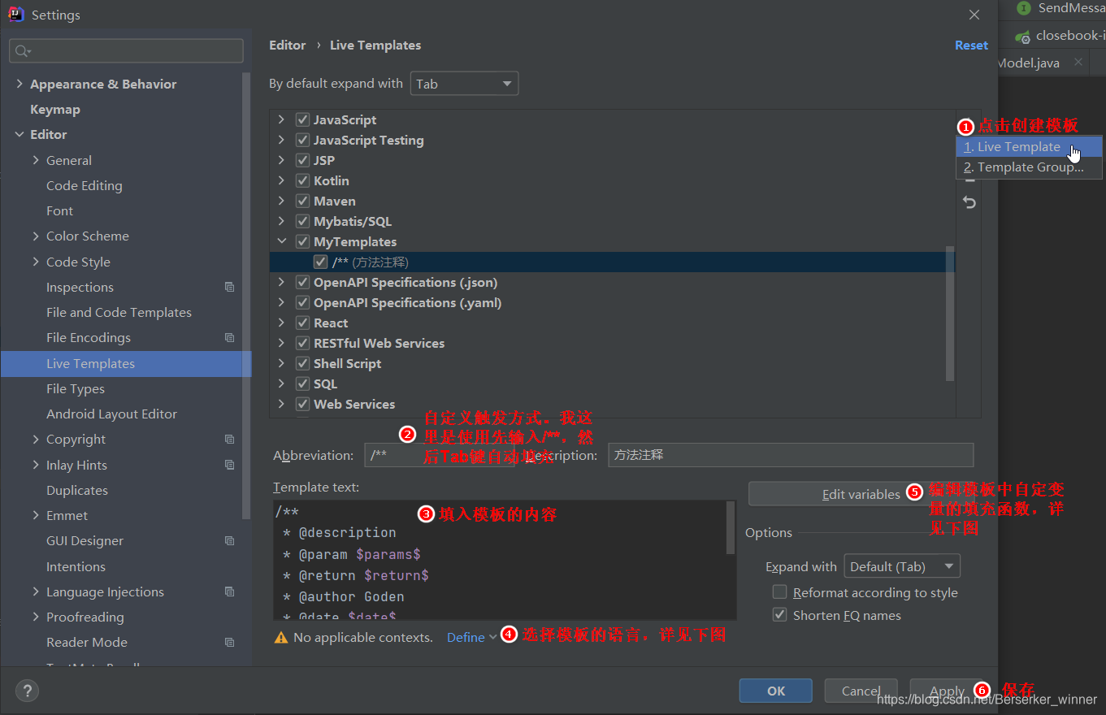Click the template list vertical scrollbar
The height and width of the screenshot is (715, 1106).
[951, 314]
